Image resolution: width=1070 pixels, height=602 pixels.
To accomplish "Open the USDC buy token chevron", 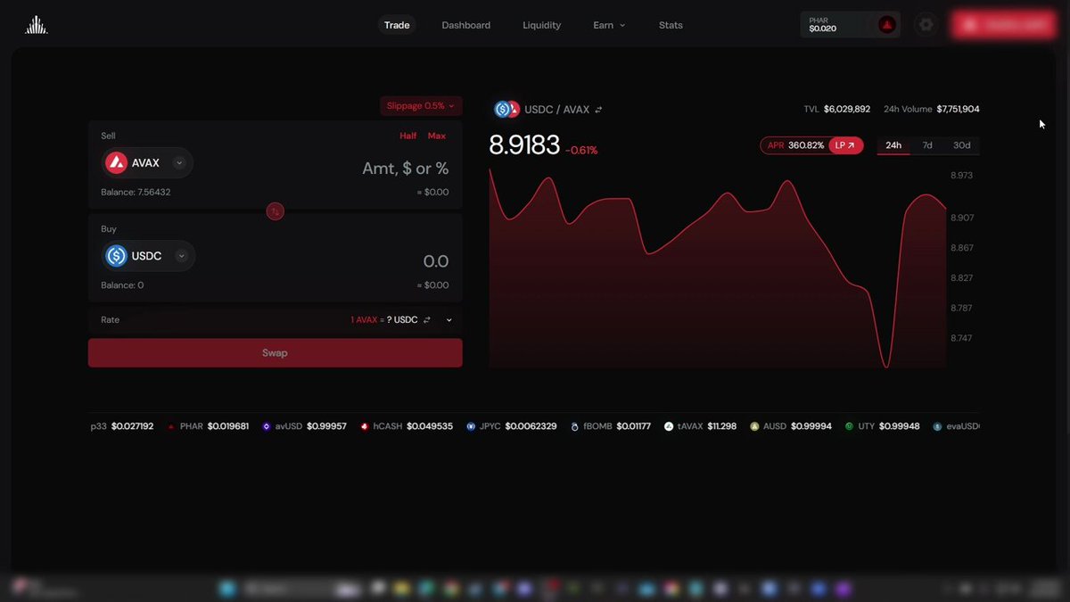I will point(181,256).
